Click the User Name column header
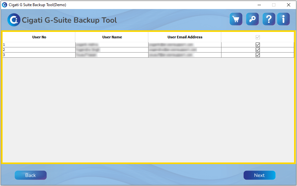The image size is (297, 186). pyautogui.click(x=112, y=37)
